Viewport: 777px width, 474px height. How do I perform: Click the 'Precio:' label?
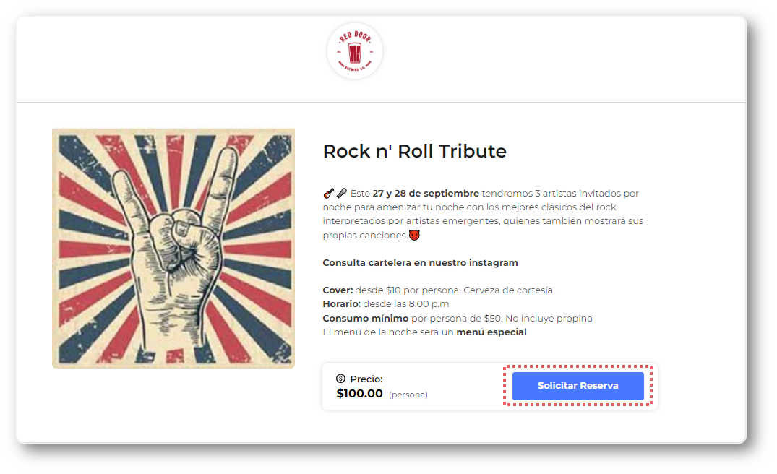366,379
